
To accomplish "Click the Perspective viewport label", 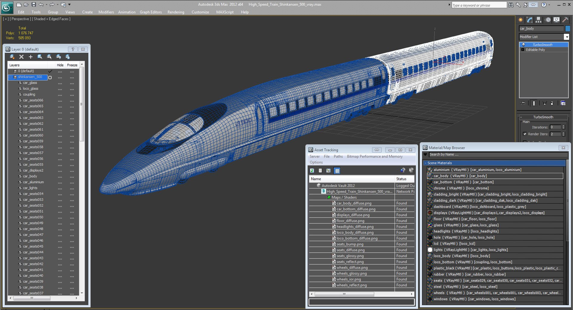I will tap(20, 19).
